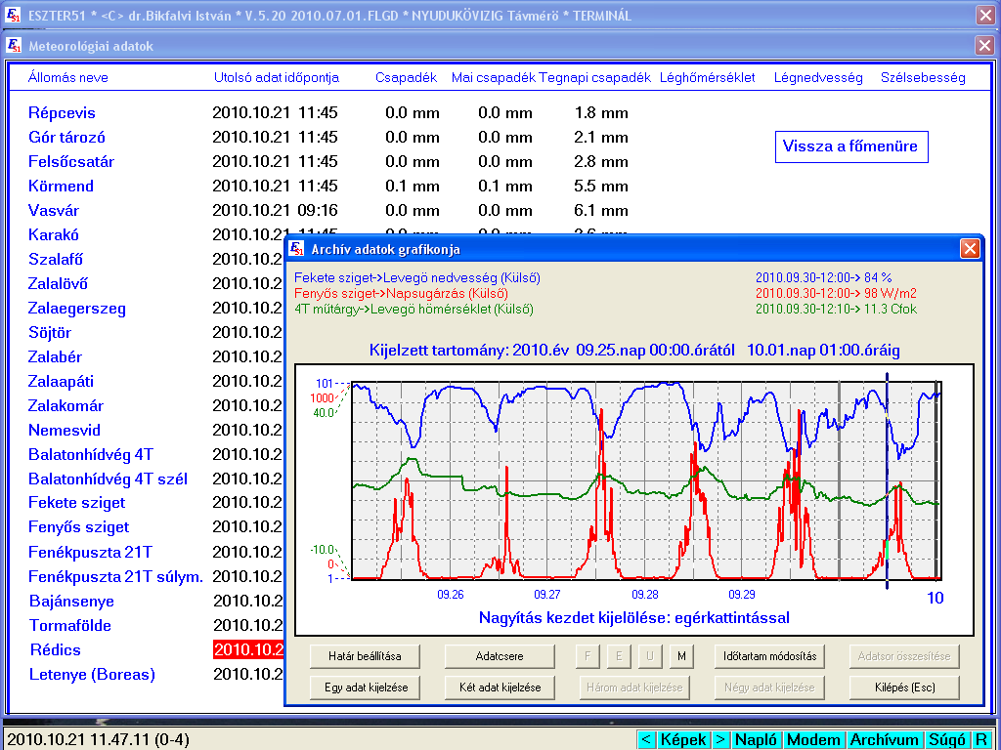Click Körmend yesterday rainfall 5.5 mm value
The width and height of the screenshot is (1001, 750).
tap(601, 187)
